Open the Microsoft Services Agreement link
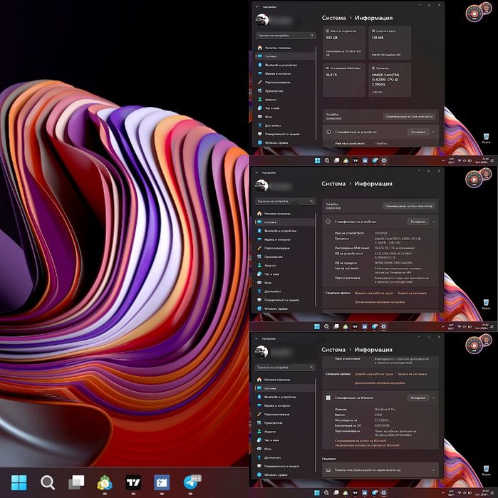This screenshot has height=498, width=498. click(360, 441)
